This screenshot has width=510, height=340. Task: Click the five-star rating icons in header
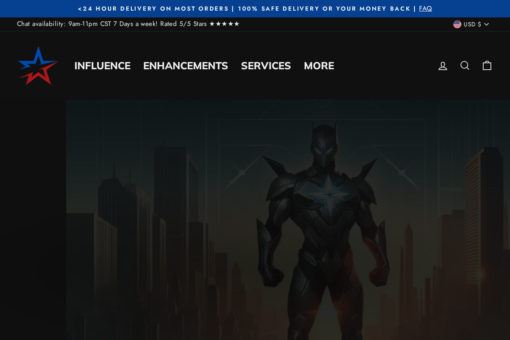pos(224,24)
